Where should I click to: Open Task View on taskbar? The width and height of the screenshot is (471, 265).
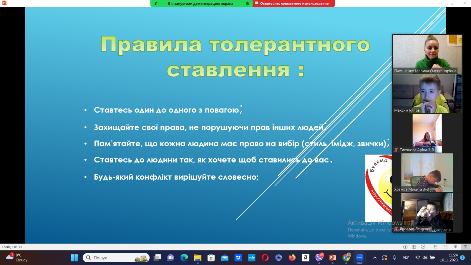pyautogui.click(x=157, y=258)
